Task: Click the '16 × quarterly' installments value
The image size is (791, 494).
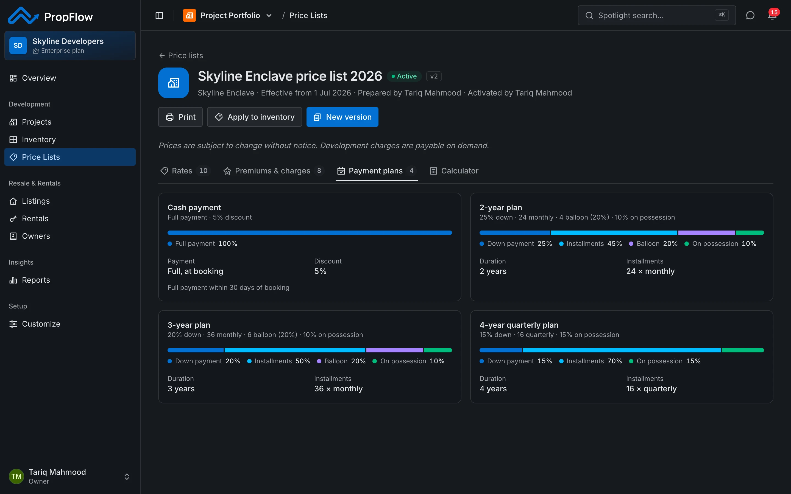Action: click(651, 388)
